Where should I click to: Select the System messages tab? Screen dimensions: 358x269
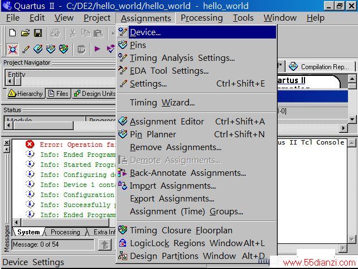[x=28, y=232]
